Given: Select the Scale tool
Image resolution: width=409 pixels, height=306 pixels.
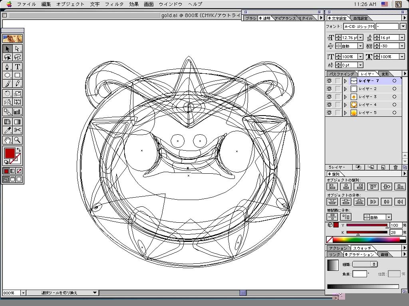Looking at the screenshot, I should pyautogui.click(x=17, y=94).
